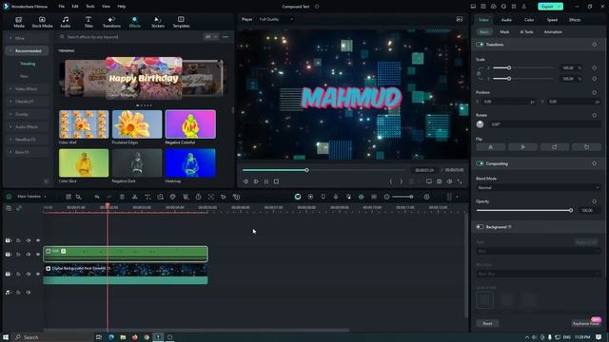Open the Templates section
Image resolution: width=609 pixels, height=342 pixels.
(x=181, y=22)
